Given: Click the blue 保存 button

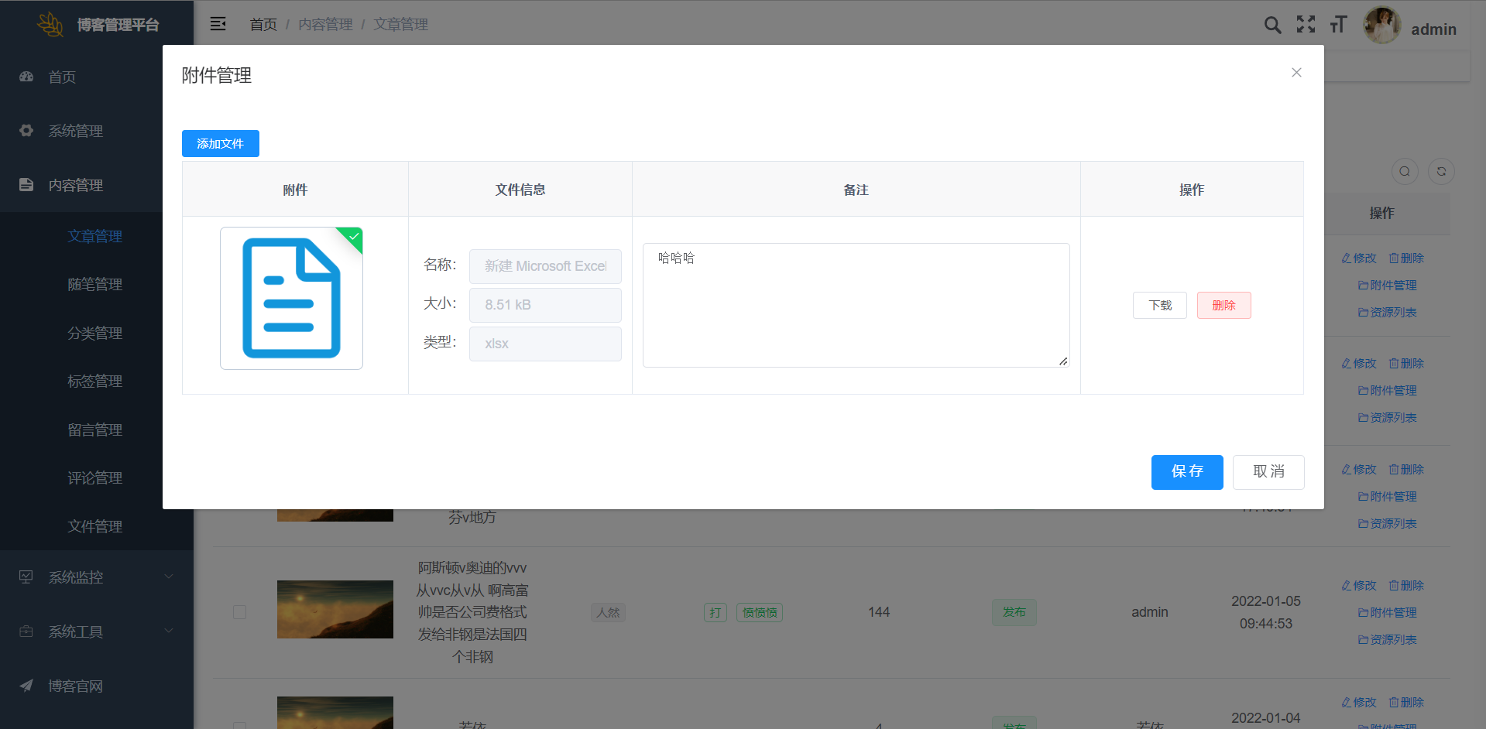Looking at the screenshot, I should click(1186, 472).
